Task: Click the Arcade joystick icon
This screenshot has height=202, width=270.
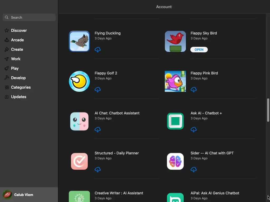Action: (7, 40)
